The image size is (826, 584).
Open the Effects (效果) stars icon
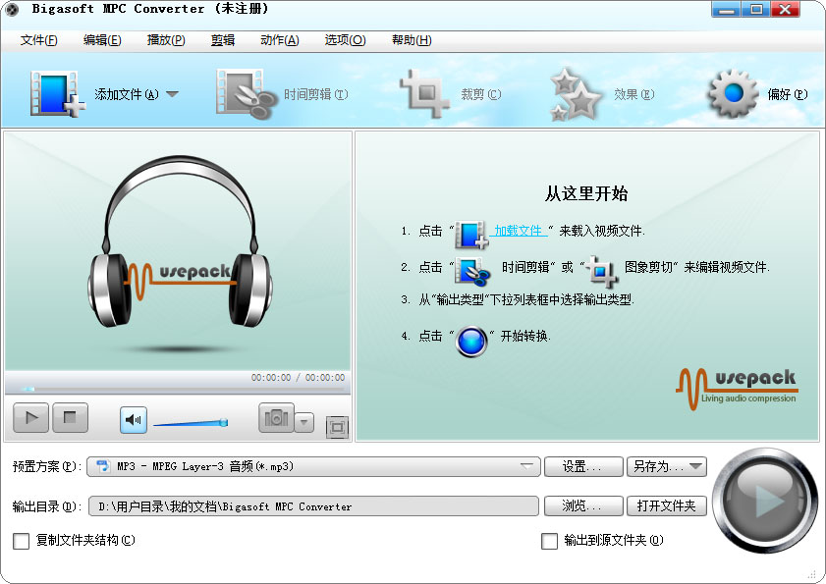coord(576,94)
